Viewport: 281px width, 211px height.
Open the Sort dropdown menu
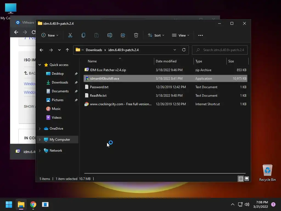[x=156, y=35]
